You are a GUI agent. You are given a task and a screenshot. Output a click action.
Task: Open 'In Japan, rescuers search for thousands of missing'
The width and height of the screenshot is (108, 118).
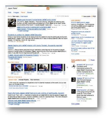point(23,55)
